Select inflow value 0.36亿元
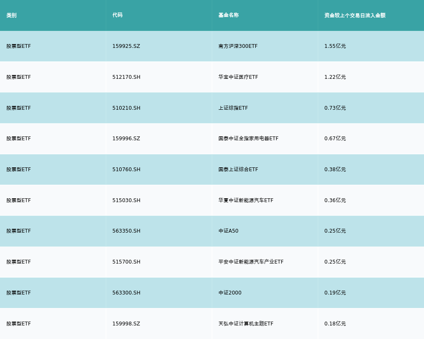Image resolution: width=424 pixels, height=339 pixels. (x=335, y=200)
